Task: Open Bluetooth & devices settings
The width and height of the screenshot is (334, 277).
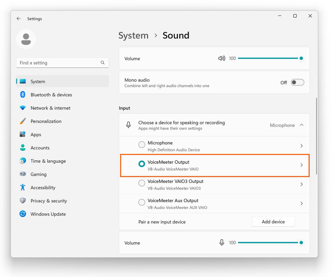Action: pos(51,95)
